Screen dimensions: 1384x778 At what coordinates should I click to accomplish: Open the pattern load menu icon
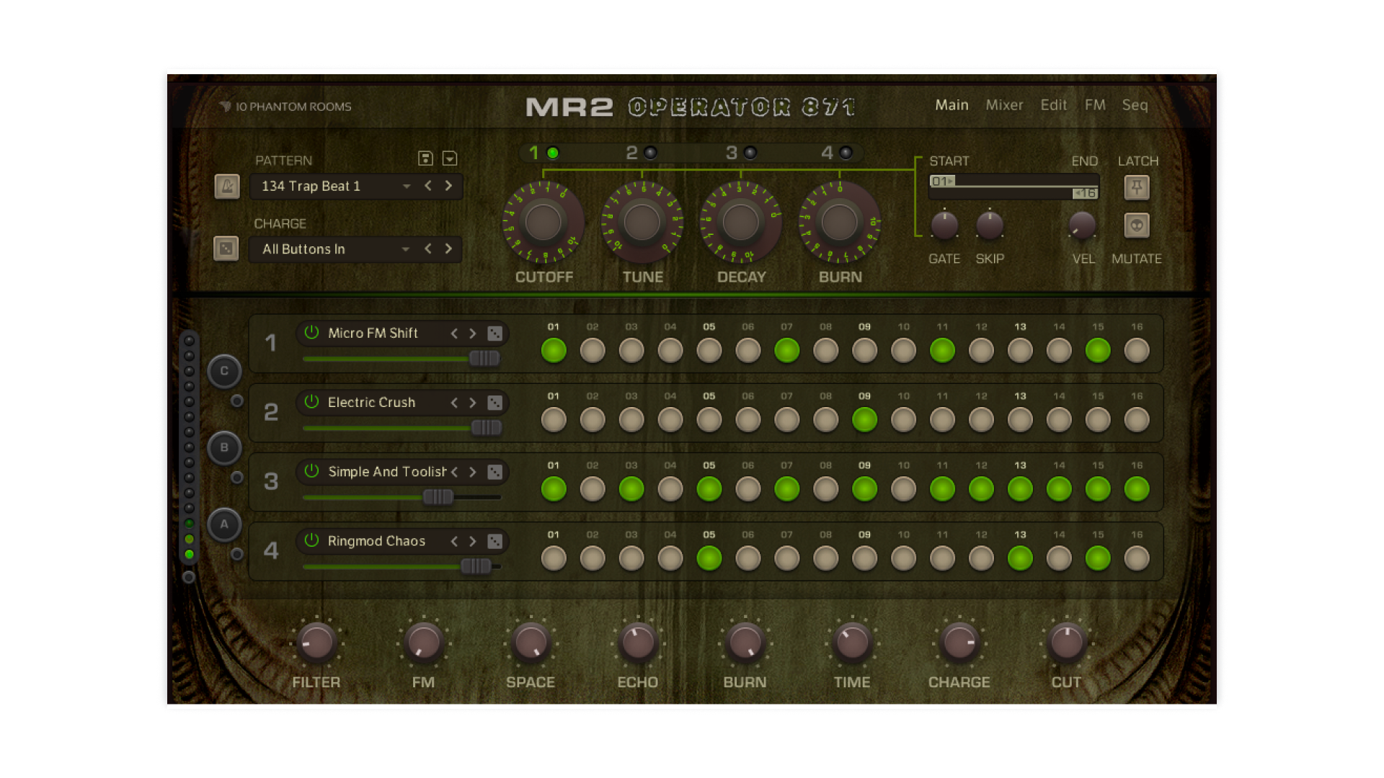[x=450, y=158]
